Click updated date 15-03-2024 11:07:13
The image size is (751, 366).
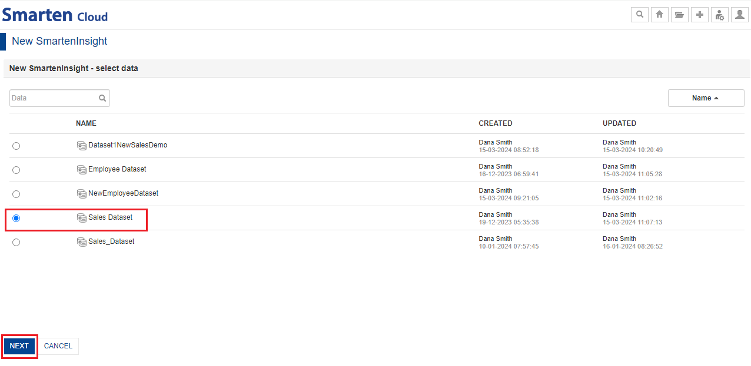coord(633,222)
